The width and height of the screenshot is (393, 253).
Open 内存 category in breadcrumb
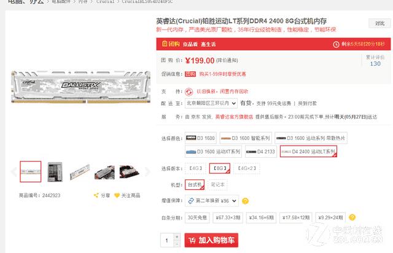(83, 1)
